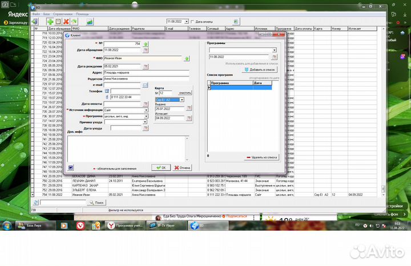This screenshot has height=266, width=411.
Task: Click the red X delete record icon
Action: (66, 21)
